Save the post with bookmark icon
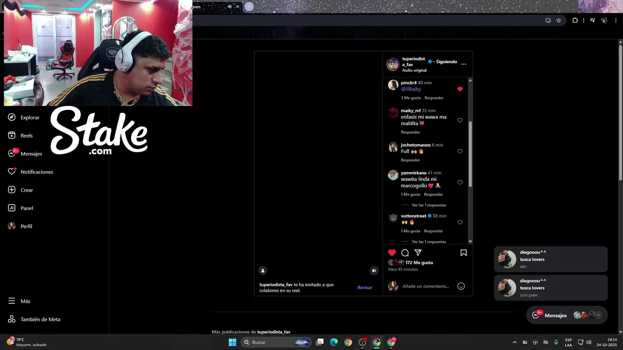 [x=463, y=253]
